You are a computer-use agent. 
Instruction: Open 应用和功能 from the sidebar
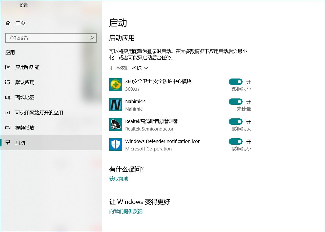27,67
